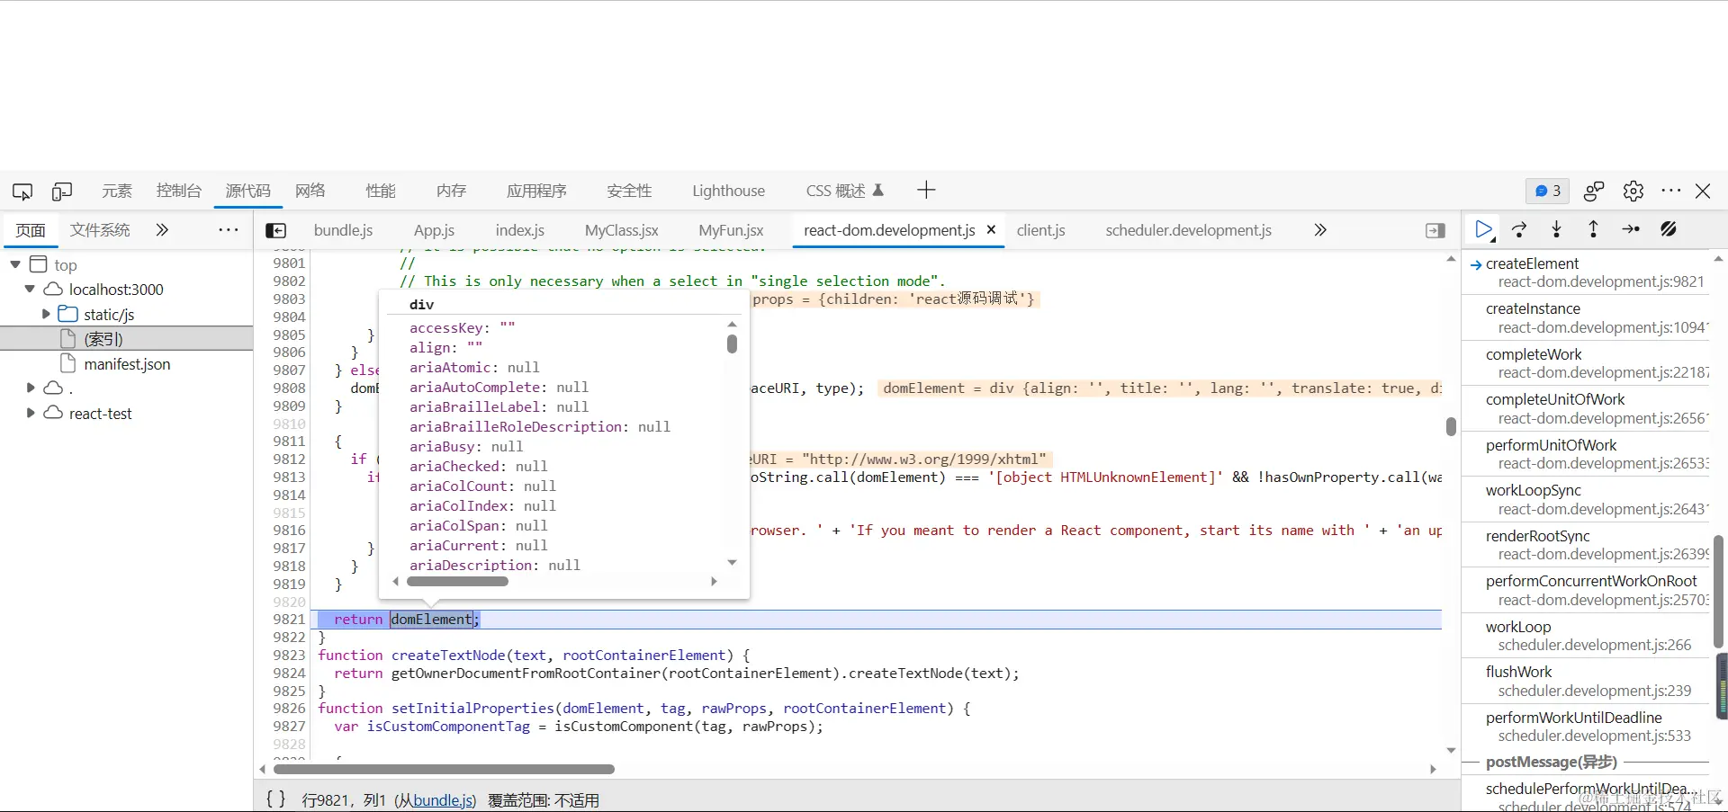Image resolution: width=1728 pixels, height=812 pixels.
Task: Toggle device emulation icon
Action: 62,191
